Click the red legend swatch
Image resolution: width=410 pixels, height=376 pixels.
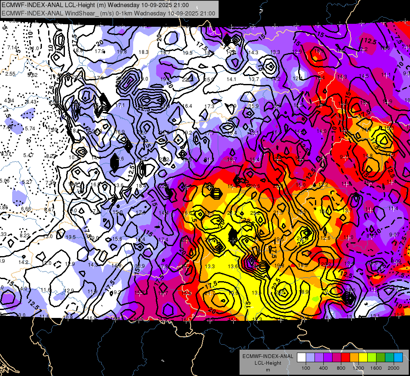pos(346,358)
